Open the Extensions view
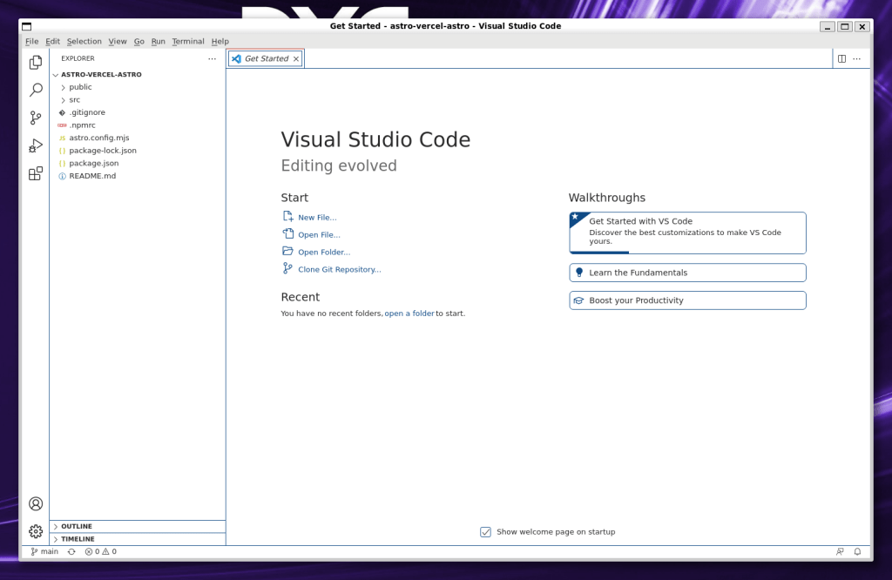 pyautogui.click(x=36, y=173)
